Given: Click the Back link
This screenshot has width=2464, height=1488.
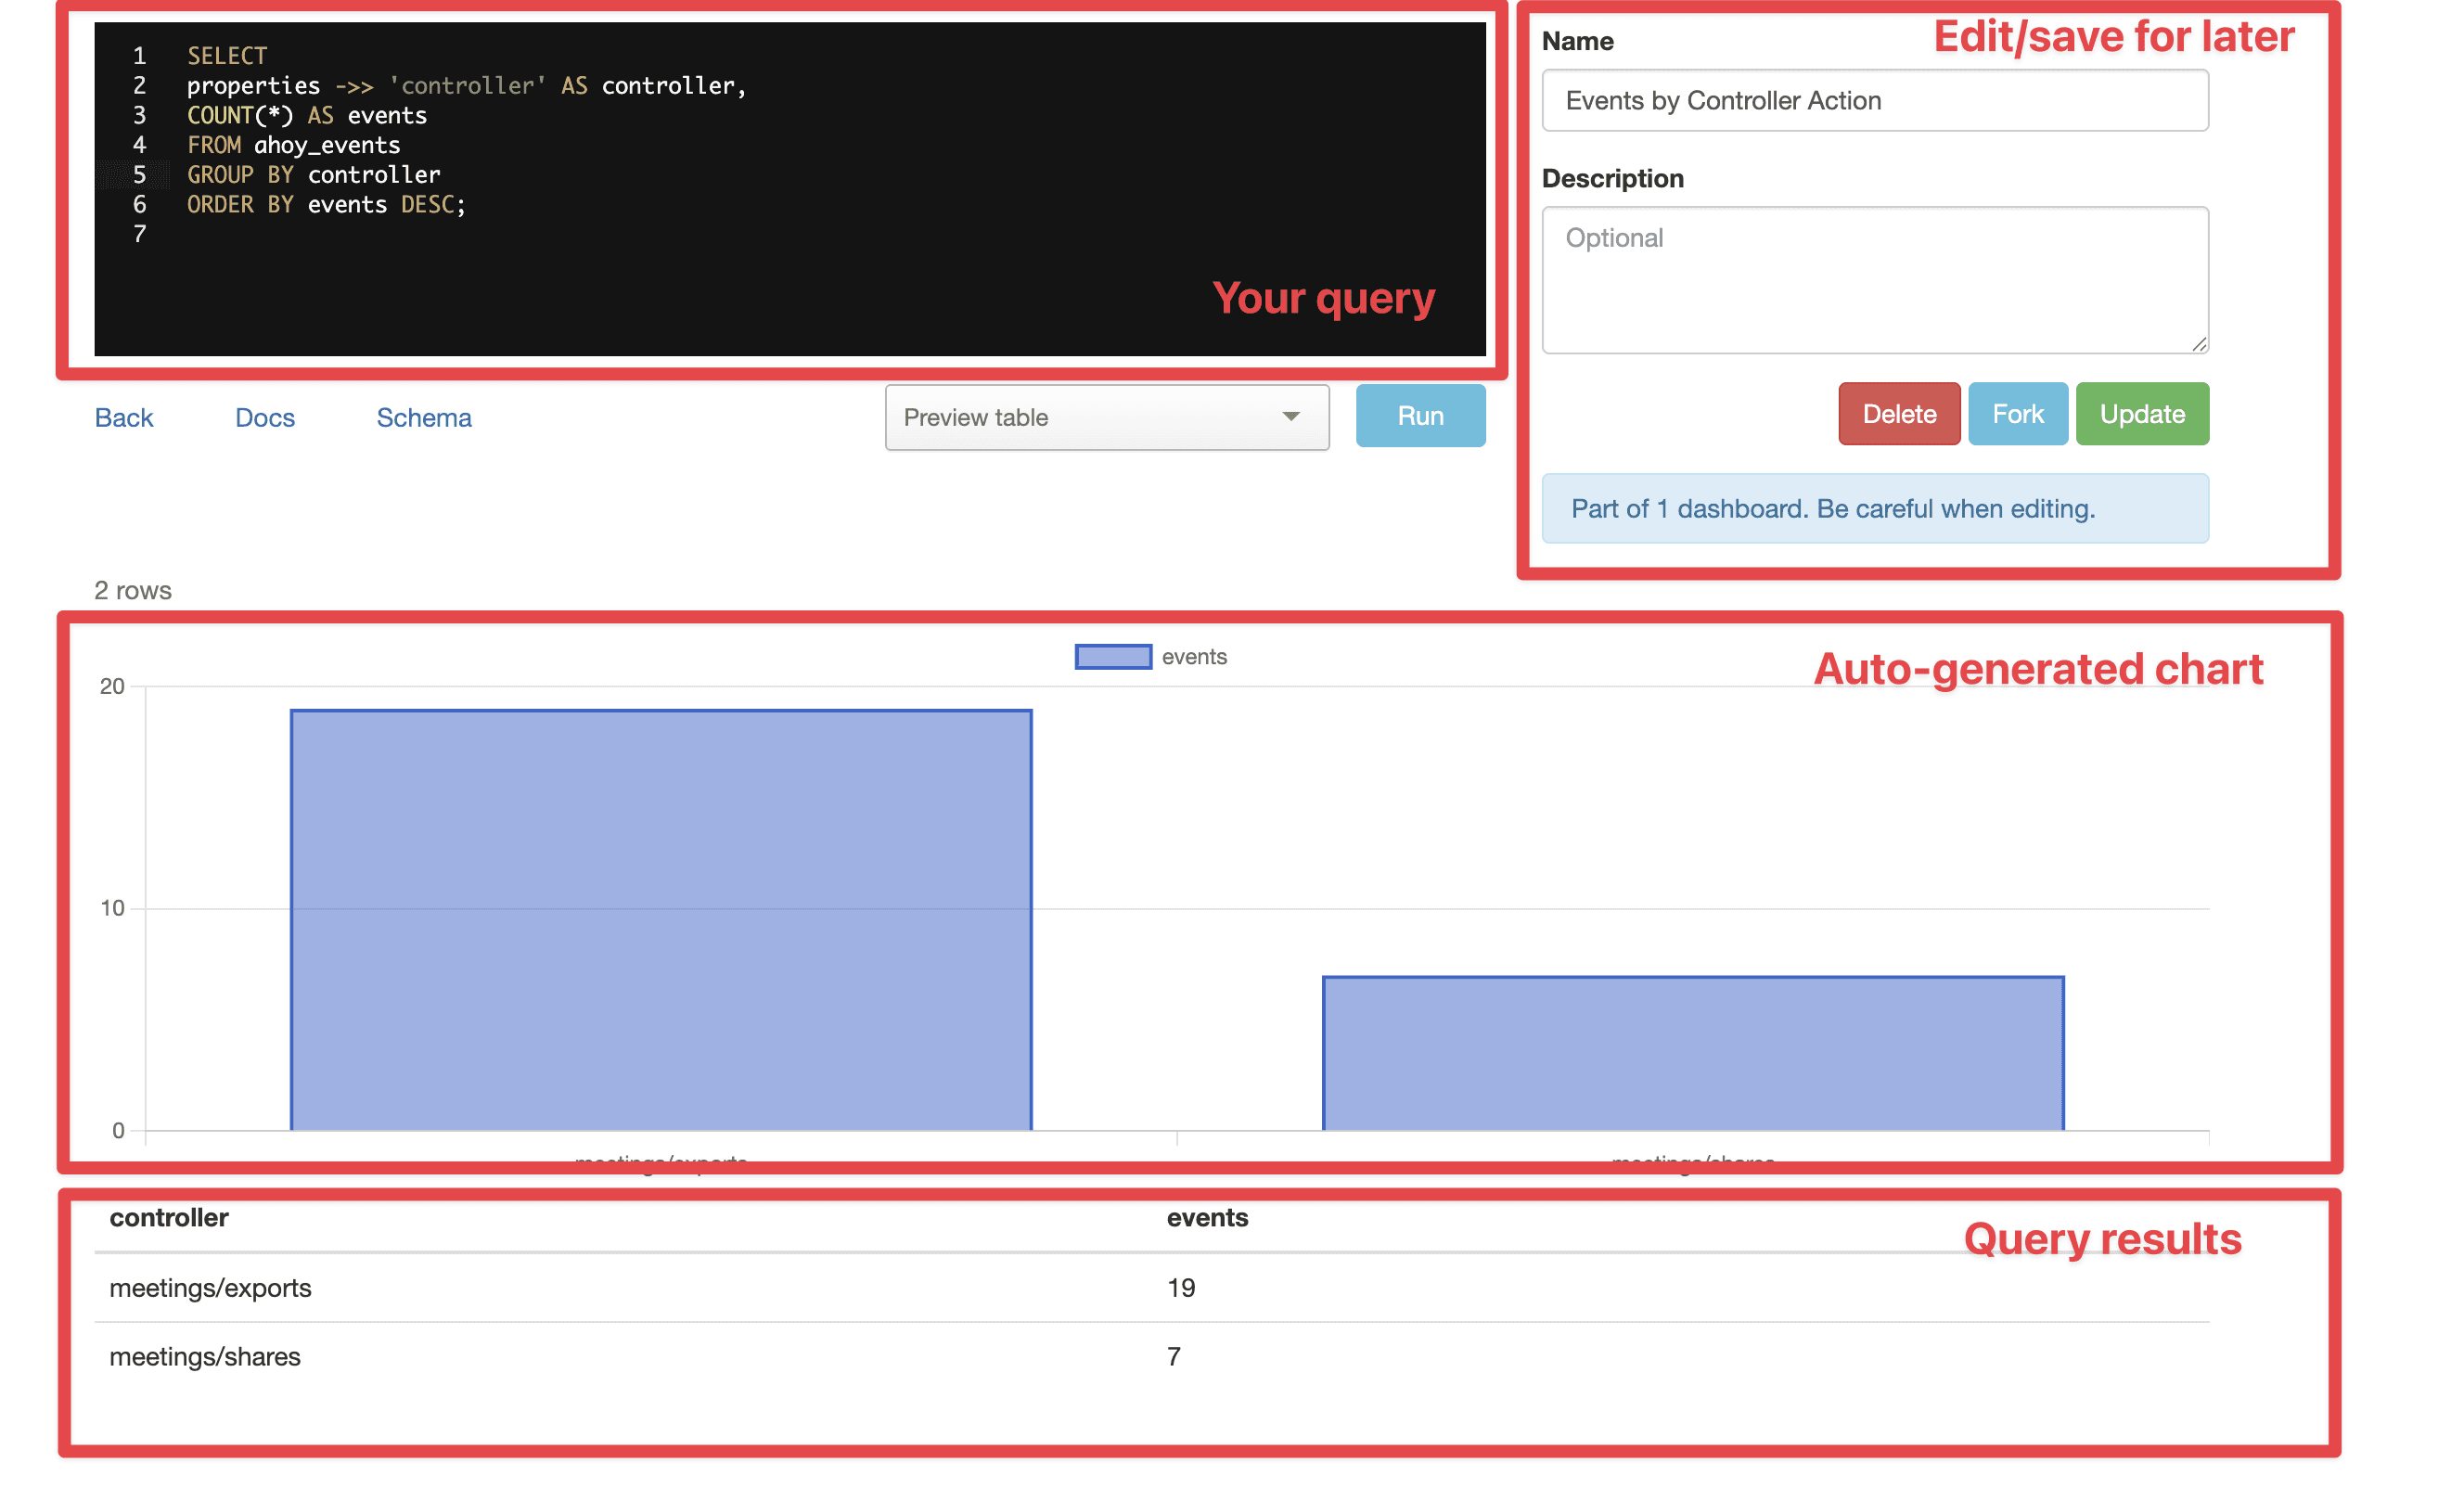Looking at the screenshot, I should tap(124, 417).
